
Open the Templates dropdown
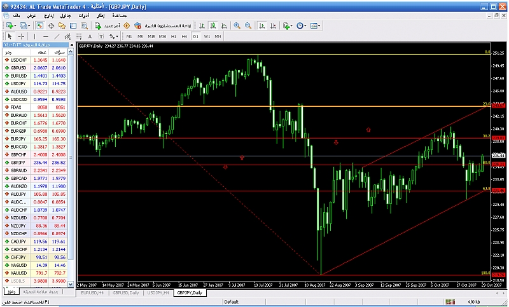point(315,25)
